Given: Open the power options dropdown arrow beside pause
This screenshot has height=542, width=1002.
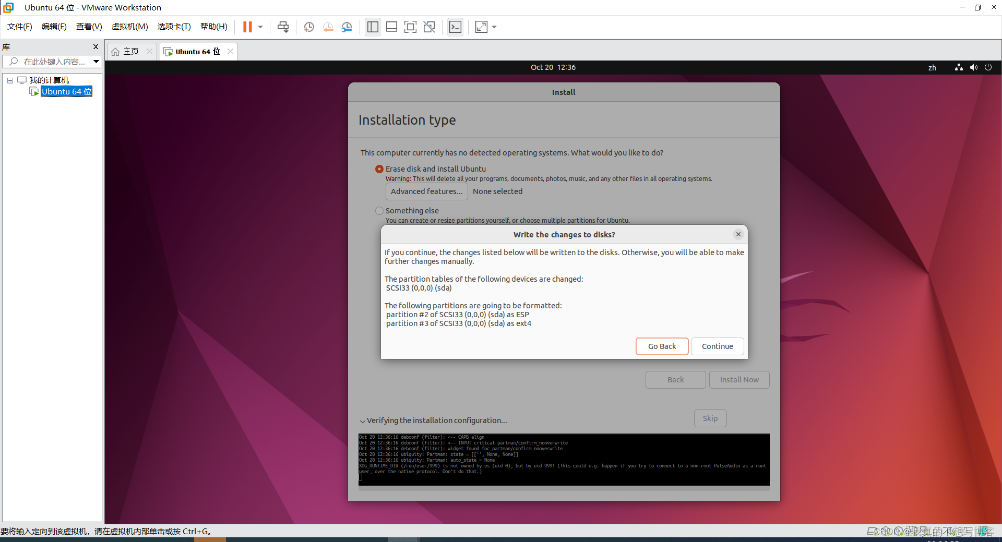Looking at the screenshot, I should click(260, 27).
